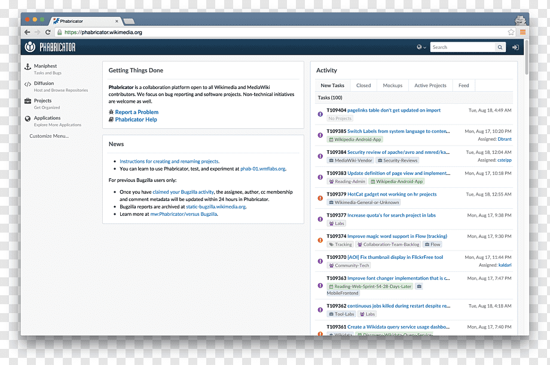Image resolution: width=550 pixels, height=365 pixels.
Task: Open task pagelinks table don't get updated
Action: 394,110
